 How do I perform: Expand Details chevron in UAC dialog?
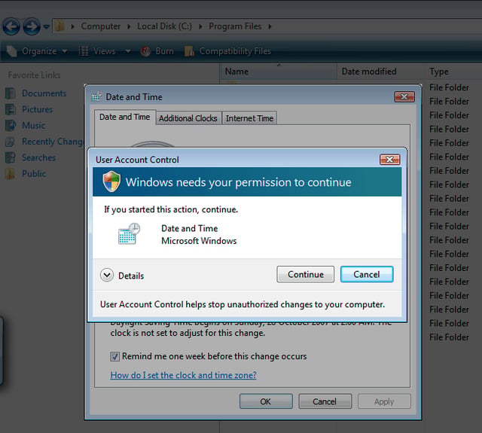pyautogui.click(x=107, y=275)
